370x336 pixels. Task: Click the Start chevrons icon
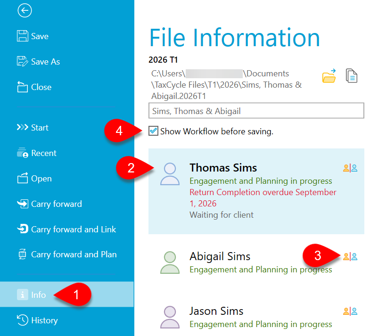[x=23, y=127]
